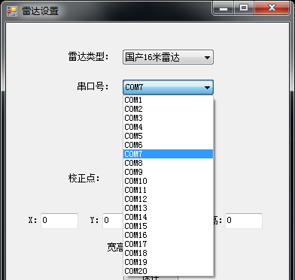Image resolution: width=295 pixels, height=280 pixels.
Task: Click the 雷达设置 window title icon
Action: [12, 11]
